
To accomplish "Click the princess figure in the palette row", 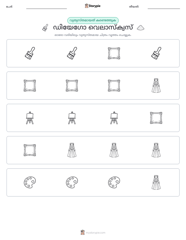I will click(x=156, y=182).
